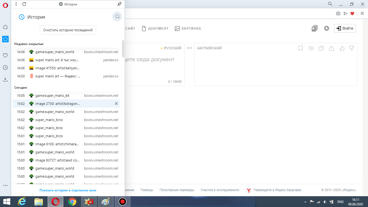This screenshot has width=368, height=207.
Task: Go to the Home icon in Opera sidebar
Action: (5, 27)
